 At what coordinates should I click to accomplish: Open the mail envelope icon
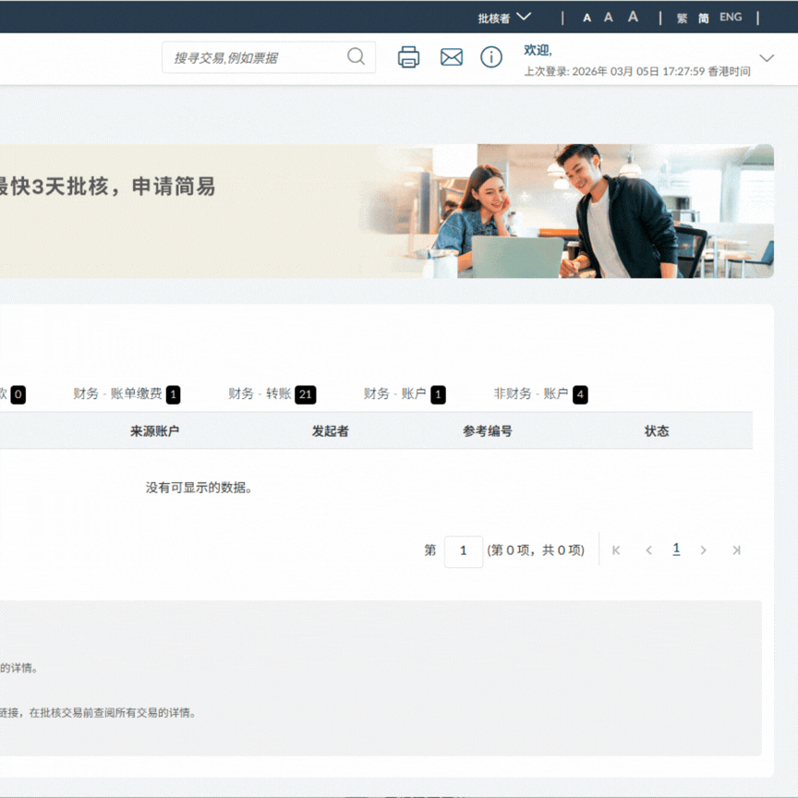[452, 57]
